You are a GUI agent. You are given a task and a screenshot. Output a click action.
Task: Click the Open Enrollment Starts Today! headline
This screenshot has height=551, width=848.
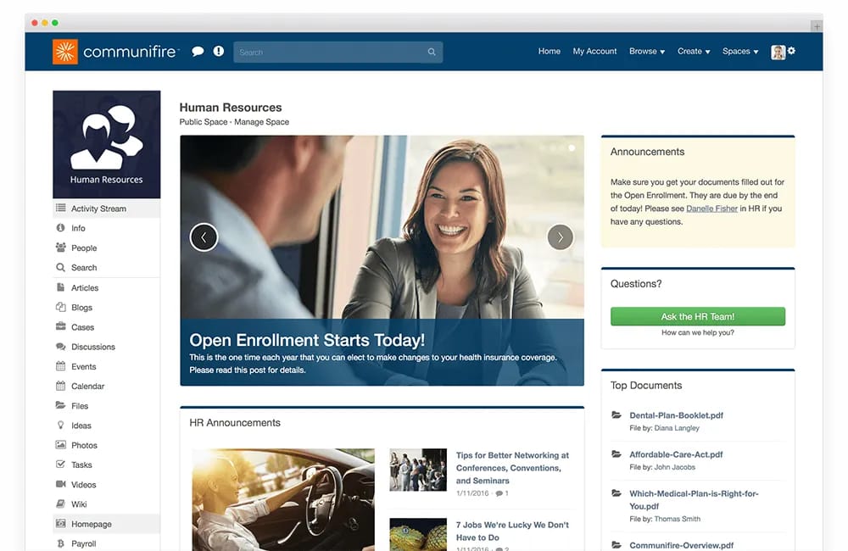307,340
